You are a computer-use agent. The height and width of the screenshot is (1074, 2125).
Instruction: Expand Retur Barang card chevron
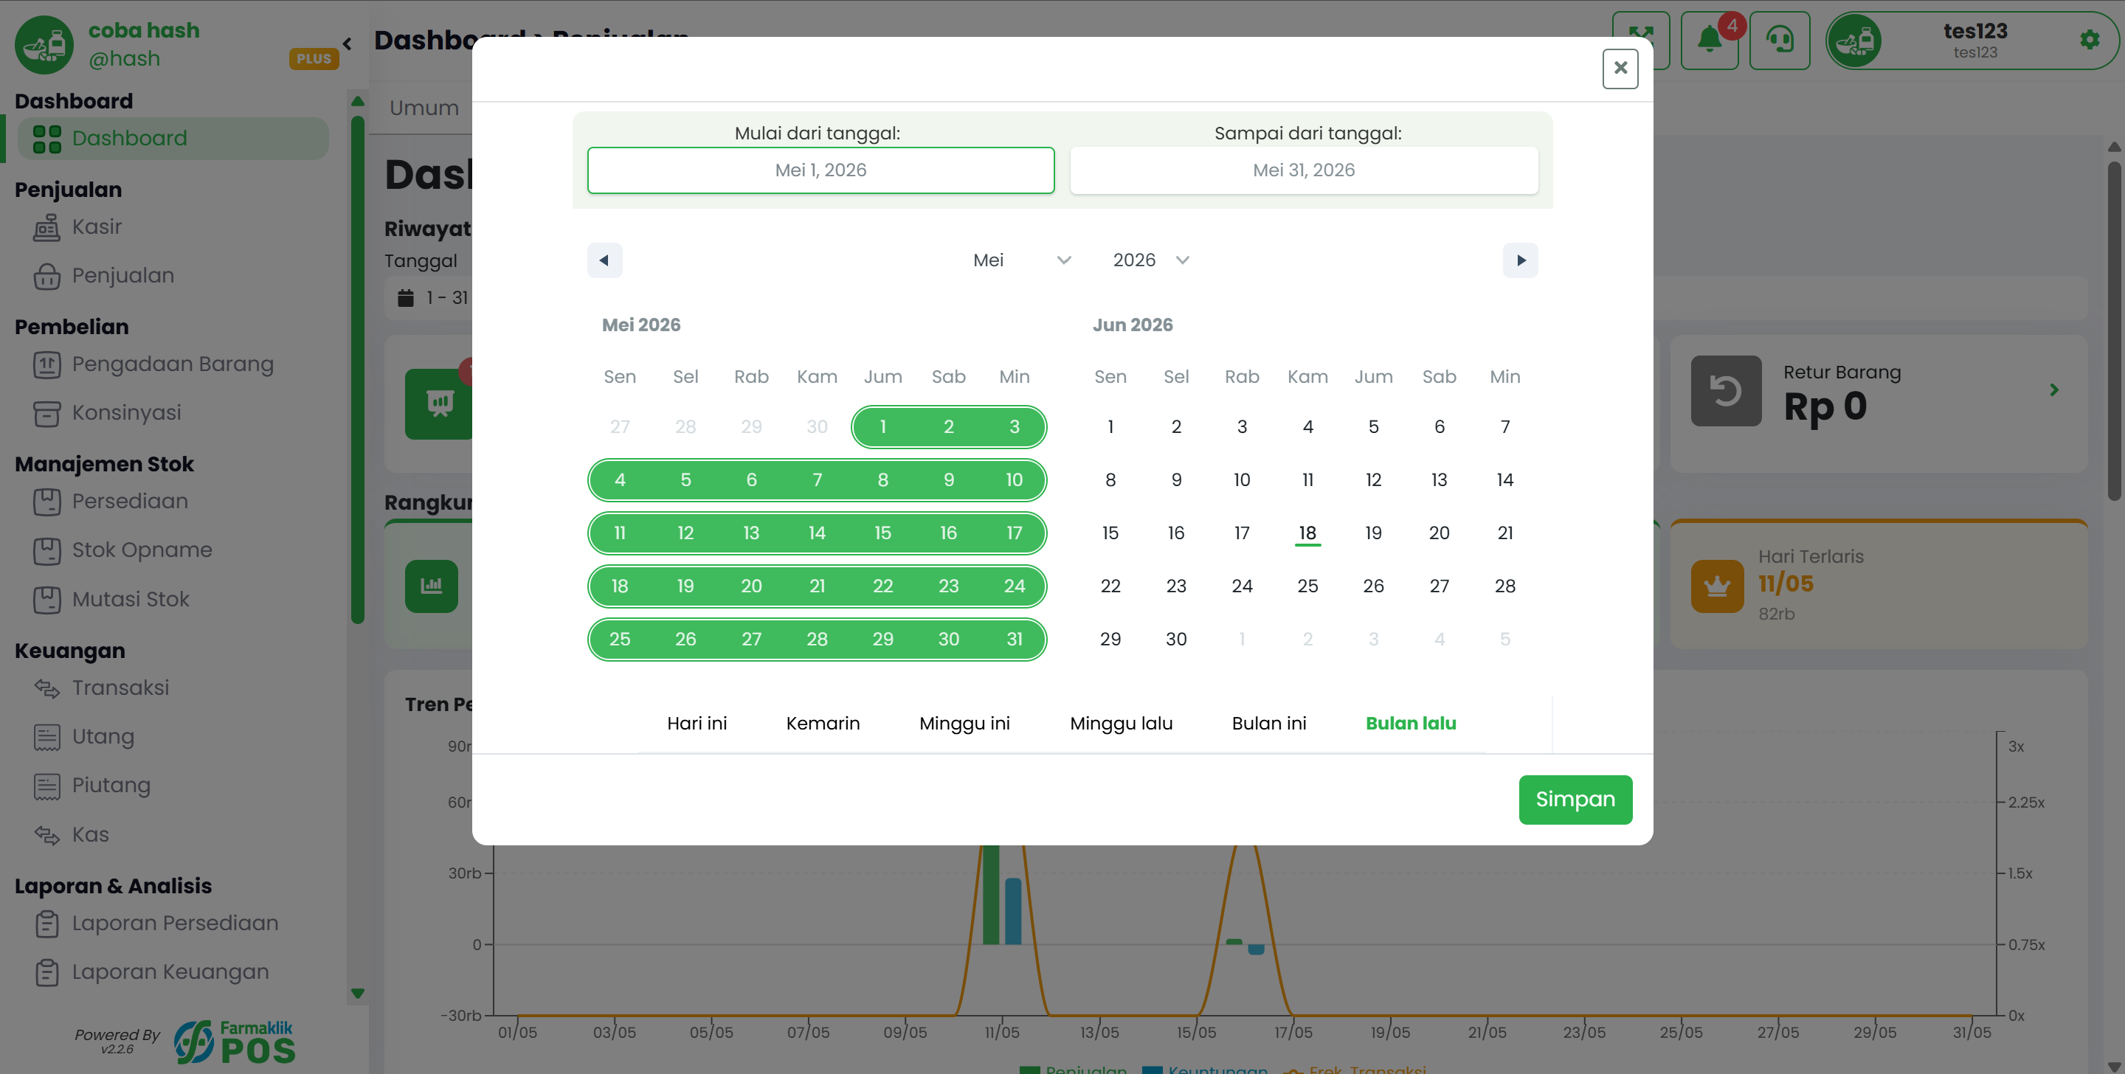point(2053,389)
